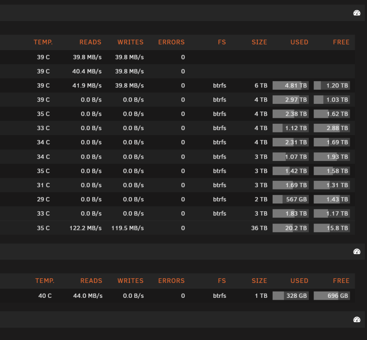Click the TEMP. header in the array table
Screen dimensions: 367x340
pos(43,42)
